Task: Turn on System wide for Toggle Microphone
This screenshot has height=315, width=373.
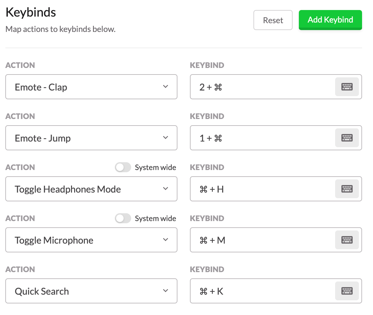Action: coord(123,219)
